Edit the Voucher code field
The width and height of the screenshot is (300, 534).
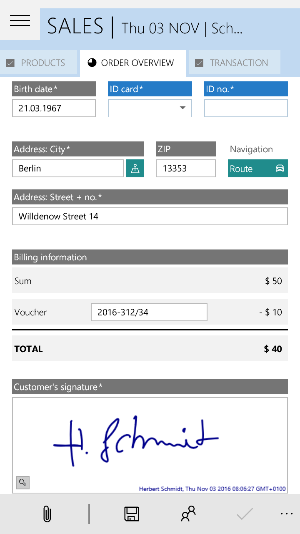[149, 312]
